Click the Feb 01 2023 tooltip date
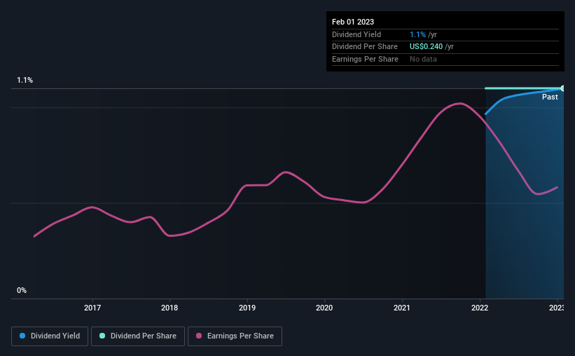Image resolution: width=575 pixels, height=356 pixels. [353, 22]
